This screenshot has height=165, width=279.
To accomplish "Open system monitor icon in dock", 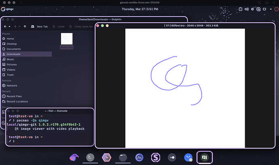I will pyautogui.click(x=139, y=157).
